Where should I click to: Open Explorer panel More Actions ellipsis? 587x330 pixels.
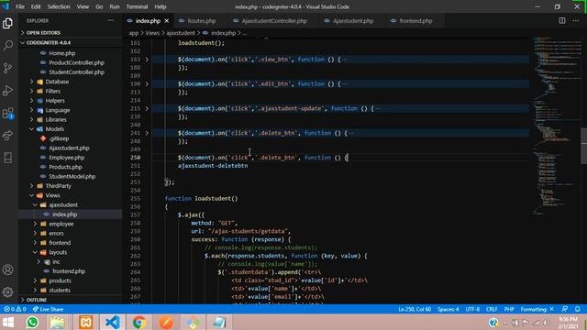tap(111, 20)
